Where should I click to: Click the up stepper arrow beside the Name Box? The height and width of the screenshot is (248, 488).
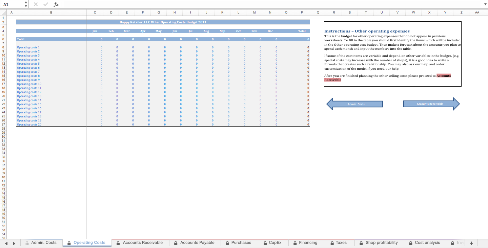(25, 2)
